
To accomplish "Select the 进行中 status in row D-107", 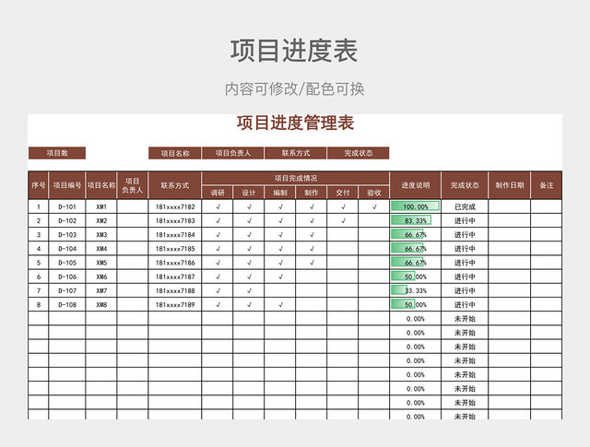I will [465, 291].
